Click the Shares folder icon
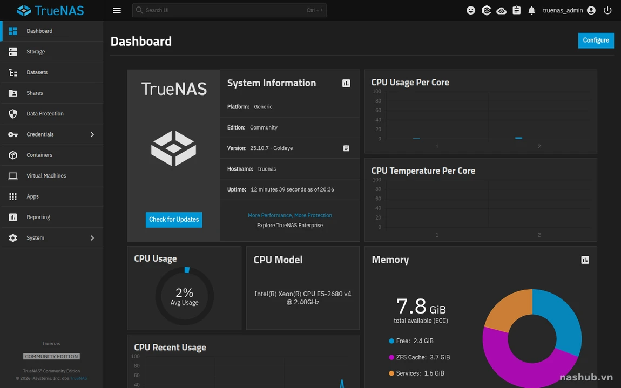621x388 pixels. (x=12, y=93)
